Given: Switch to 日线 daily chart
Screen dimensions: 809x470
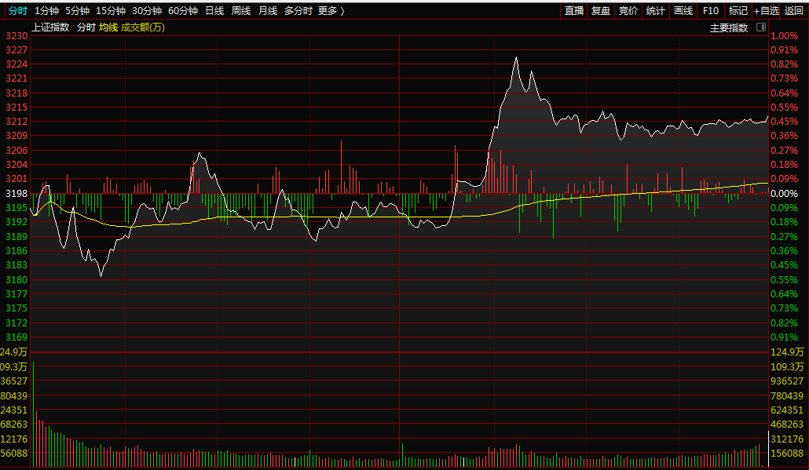Looking at the screenshot, I should [x=214, y=11].
